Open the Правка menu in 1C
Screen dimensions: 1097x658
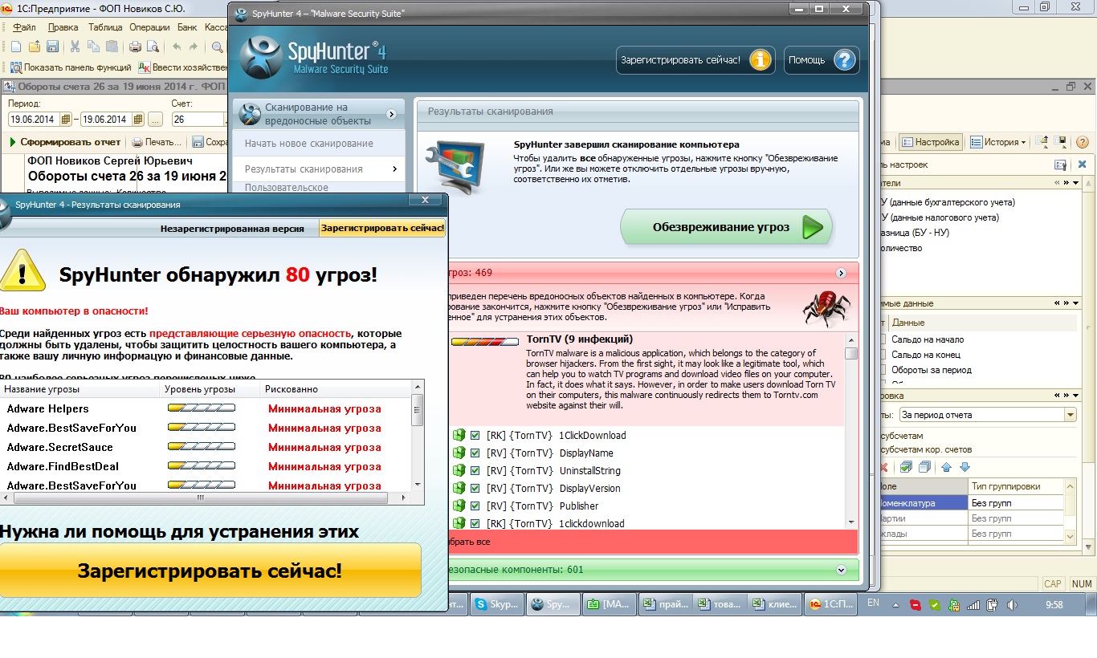click(x=63, y=26)
